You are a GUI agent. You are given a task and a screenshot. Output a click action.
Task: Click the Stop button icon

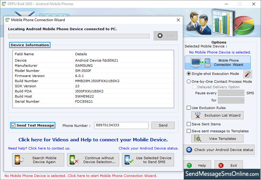pyautogui.click(x=160, y=36)
